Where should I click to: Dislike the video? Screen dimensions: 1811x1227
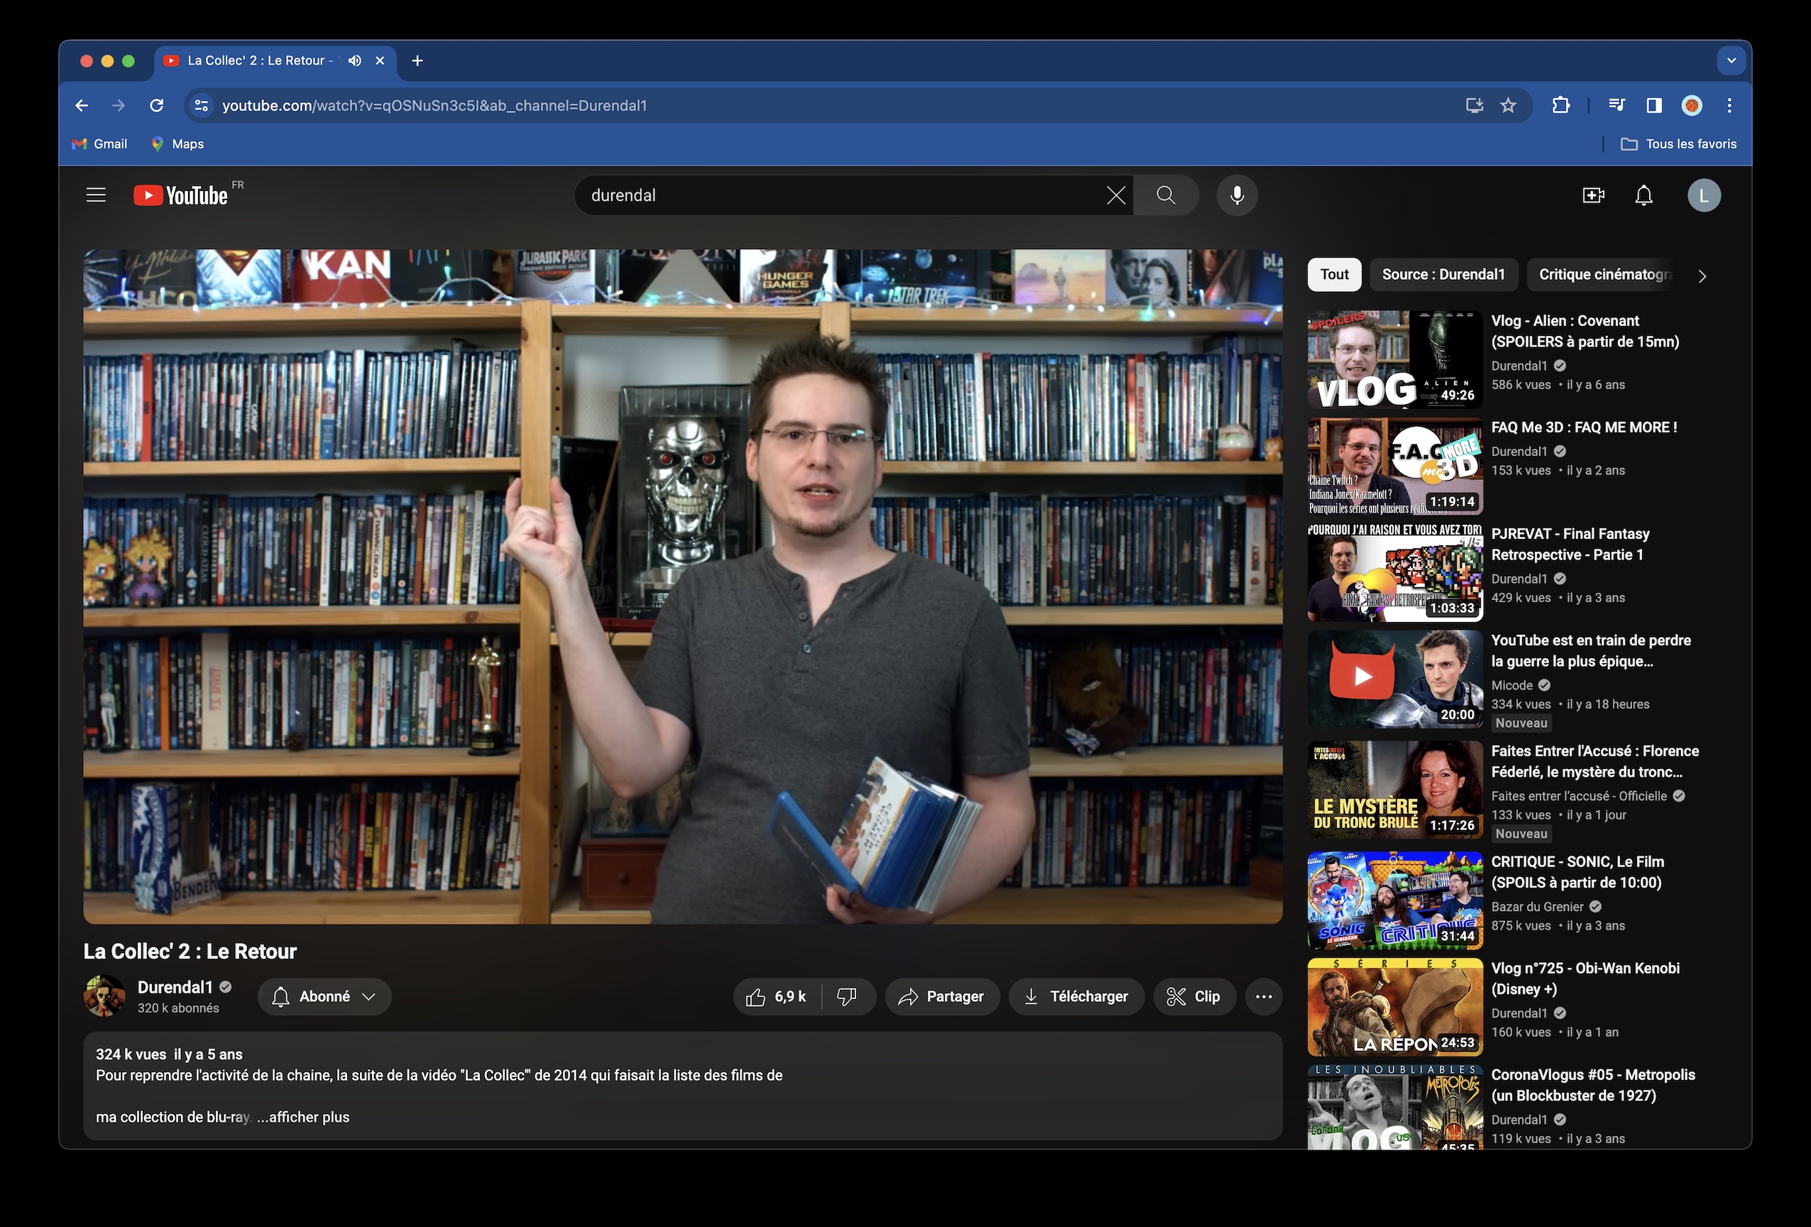point(847,996)
